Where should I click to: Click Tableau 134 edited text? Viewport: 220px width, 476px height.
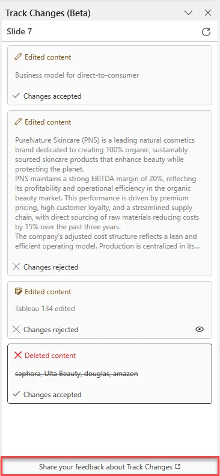pos(45,309)
